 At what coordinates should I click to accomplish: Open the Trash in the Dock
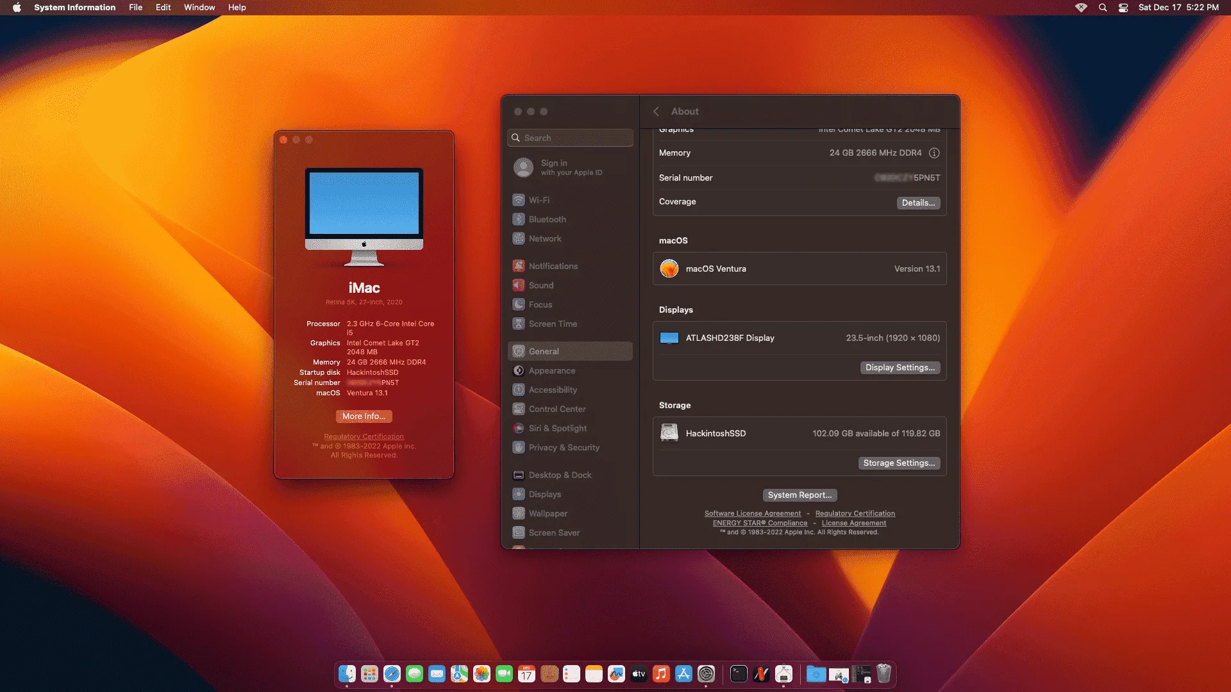[x=883, y=674]
